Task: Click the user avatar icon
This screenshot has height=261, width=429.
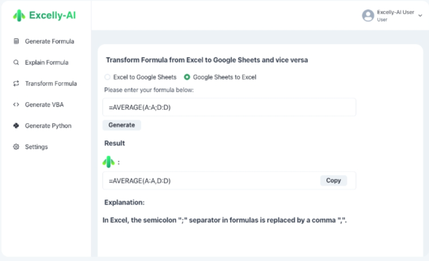Action: 368,15
